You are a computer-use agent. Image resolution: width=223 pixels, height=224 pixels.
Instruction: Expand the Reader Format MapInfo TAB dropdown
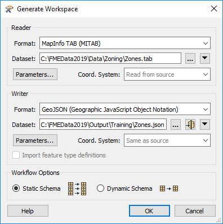125,43
